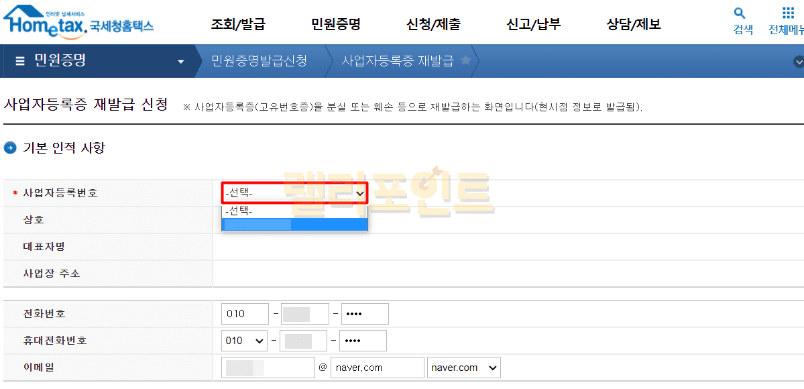Expand the 민원증명 sidebar caret

[180, 62]
